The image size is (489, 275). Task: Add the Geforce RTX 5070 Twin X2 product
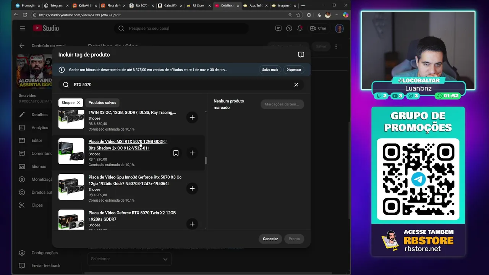(x=192, y=224)
